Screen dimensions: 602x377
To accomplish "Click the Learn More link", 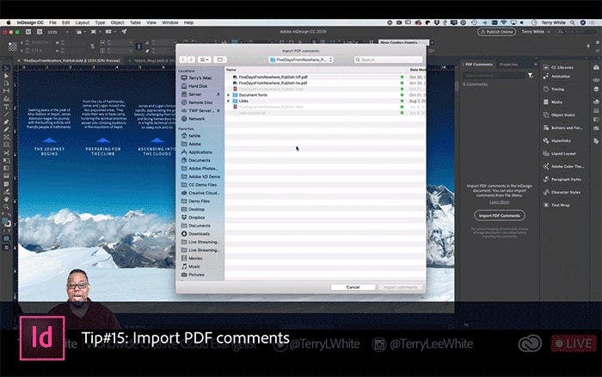I will tap(499, 201).
